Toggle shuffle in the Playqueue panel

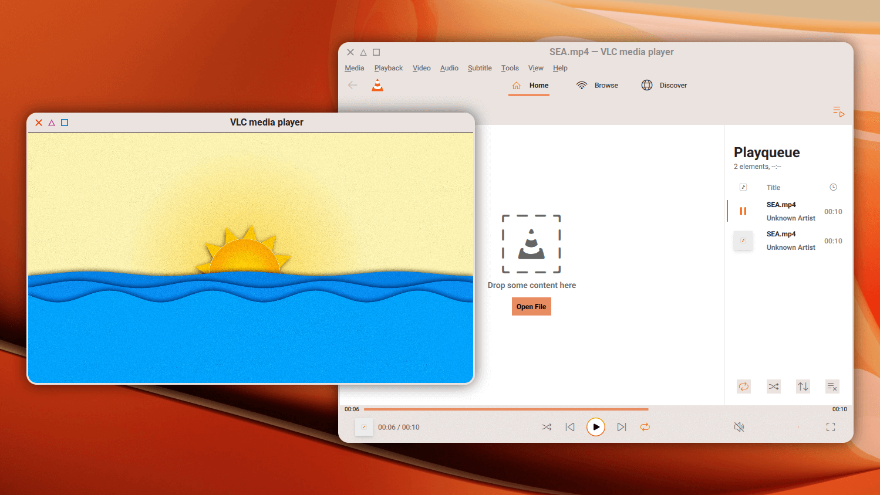(x=774, y=386)
